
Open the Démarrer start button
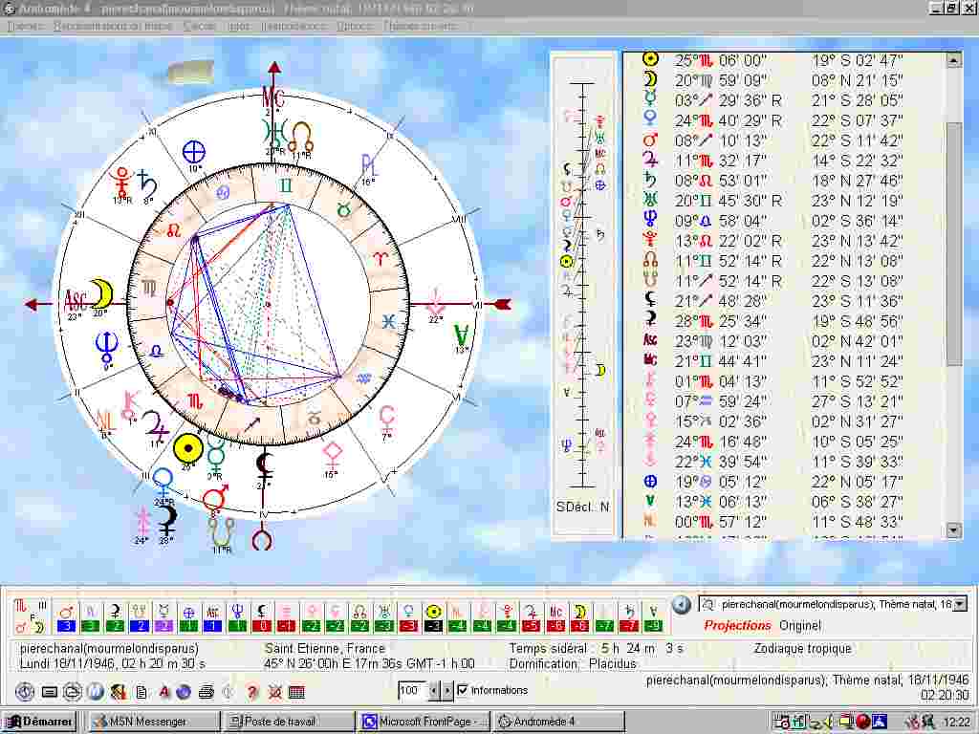[39, 723]
